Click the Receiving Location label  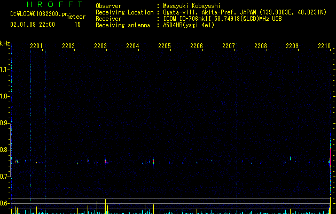coord(124,12)
